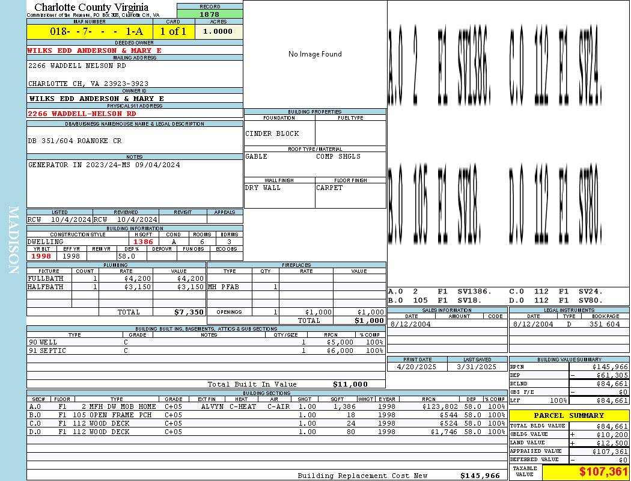The width and height of the screenshot is (631, 481).
Task: Click the listed date RCW 10/4/2024
Action: 59,220
